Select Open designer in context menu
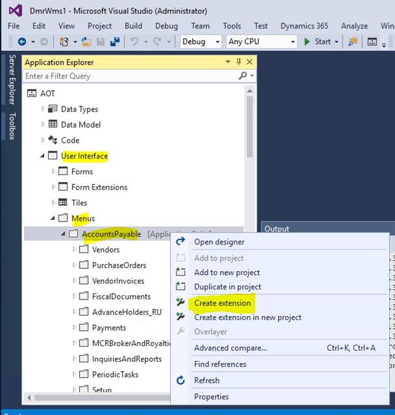This screenshot has width=395, height=415. (219, 242)
